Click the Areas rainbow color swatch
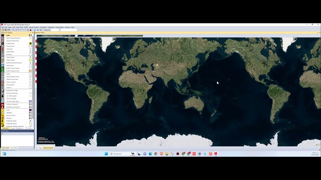This screenshot has width=321, height=180. coord(30,110)
